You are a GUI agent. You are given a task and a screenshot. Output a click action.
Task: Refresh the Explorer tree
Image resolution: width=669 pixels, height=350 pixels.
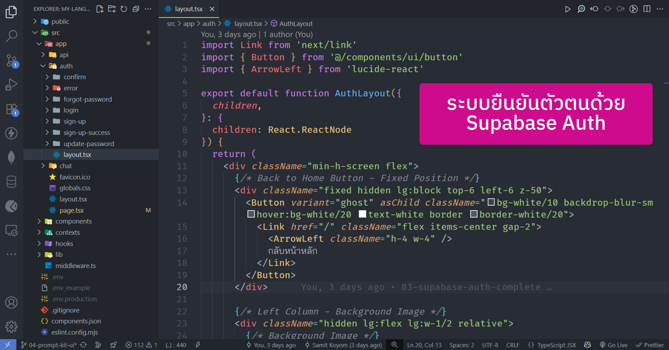[x=124, y=9]
